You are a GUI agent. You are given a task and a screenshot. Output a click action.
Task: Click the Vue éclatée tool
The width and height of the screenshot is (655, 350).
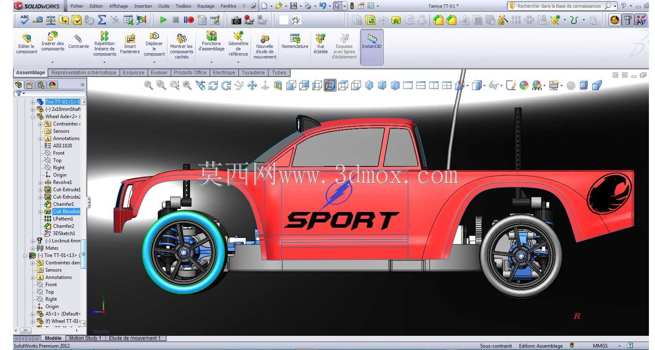coord(320,44)
